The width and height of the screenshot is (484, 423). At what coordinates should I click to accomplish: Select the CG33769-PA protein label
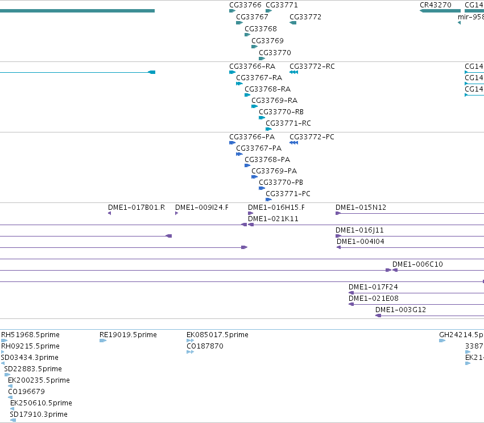point(274,171)
